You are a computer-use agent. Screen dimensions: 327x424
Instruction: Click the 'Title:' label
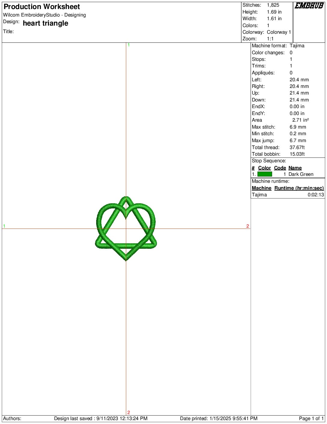coord(8,31)
